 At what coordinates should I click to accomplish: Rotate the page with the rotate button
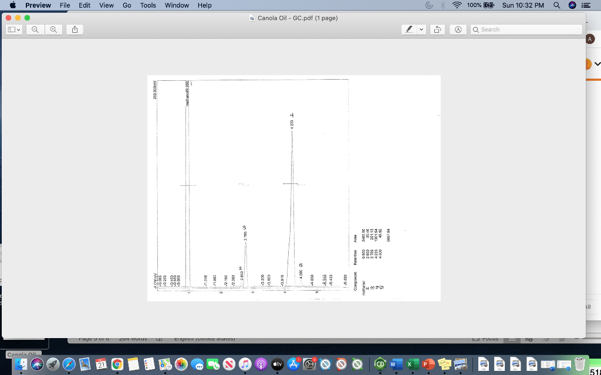[437, 29]
